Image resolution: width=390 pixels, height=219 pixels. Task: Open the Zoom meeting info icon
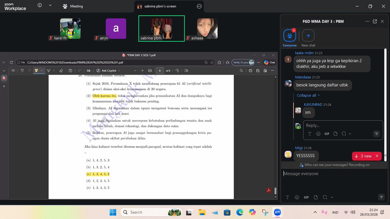pyautogui.click(x=40, y=5)
